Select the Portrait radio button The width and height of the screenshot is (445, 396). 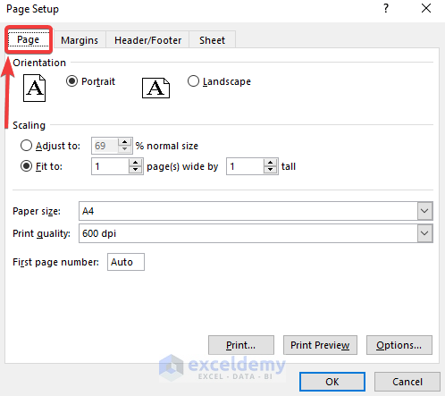click(x=71, y=81)
